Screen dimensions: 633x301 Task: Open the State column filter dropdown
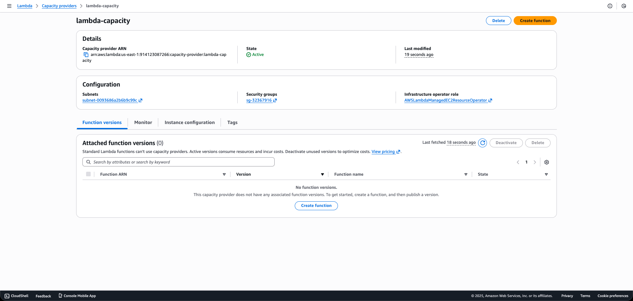point(546,174)
